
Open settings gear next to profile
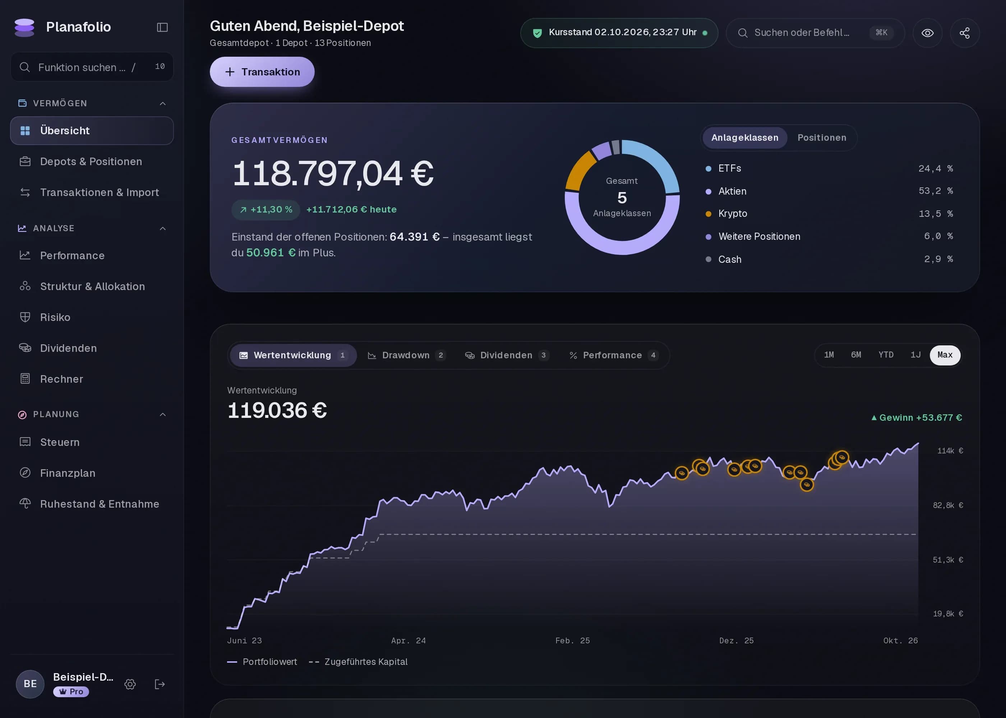130,684
